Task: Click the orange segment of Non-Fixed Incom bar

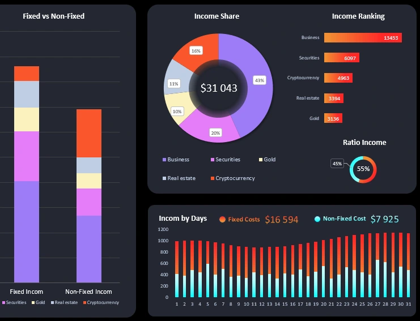Action: 89,133
